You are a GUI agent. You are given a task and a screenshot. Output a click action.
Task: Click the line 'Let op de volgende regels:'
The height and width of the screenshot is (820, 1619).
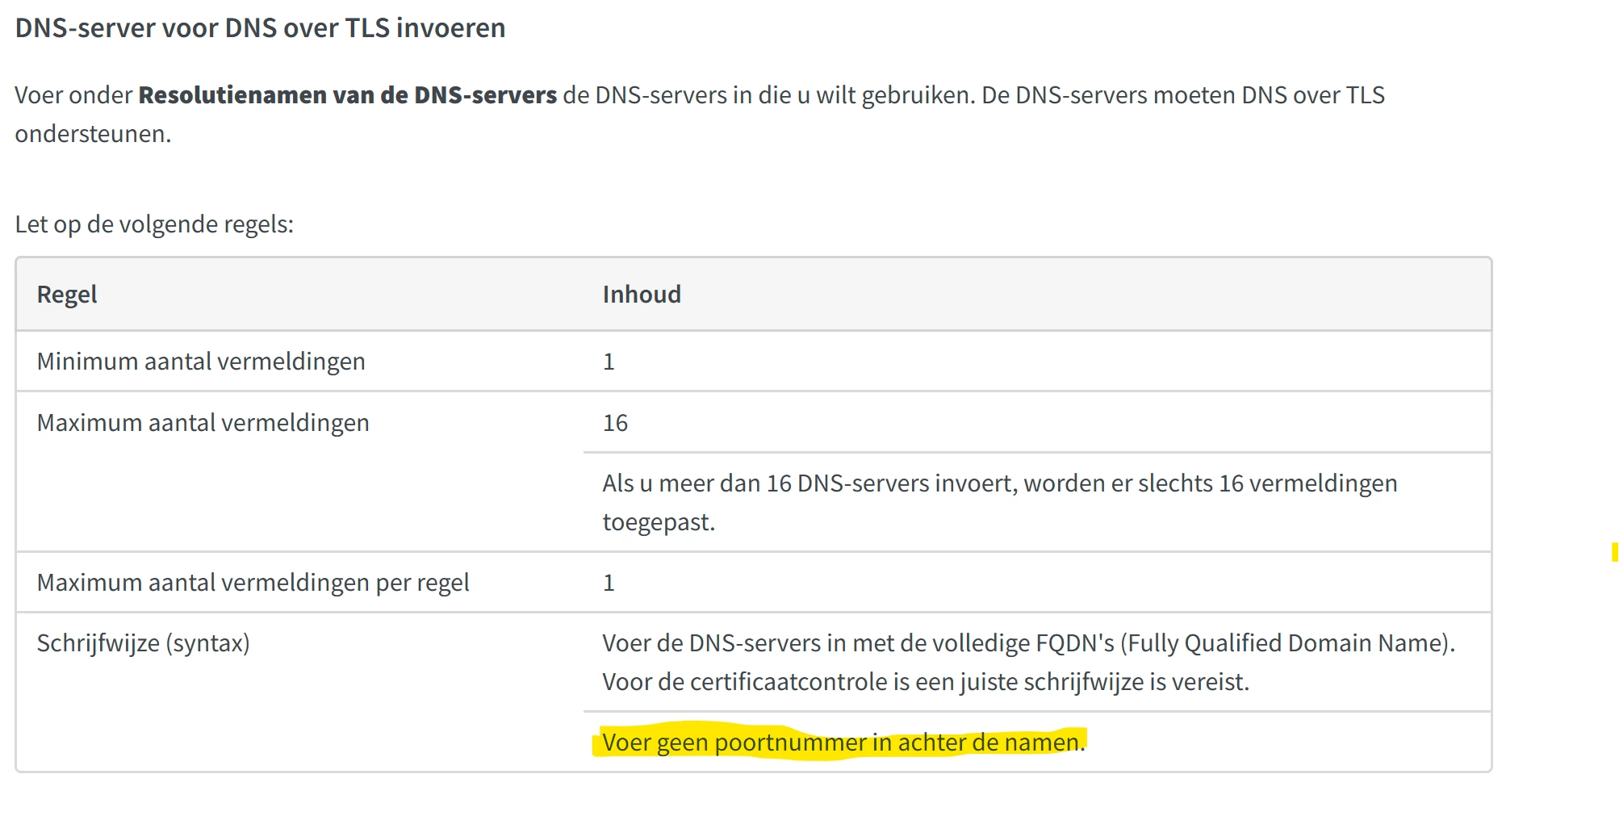[x=154, y=224]
